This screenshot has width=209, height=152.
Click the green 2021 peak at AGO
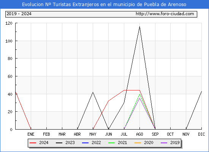[x=139, y=94]
